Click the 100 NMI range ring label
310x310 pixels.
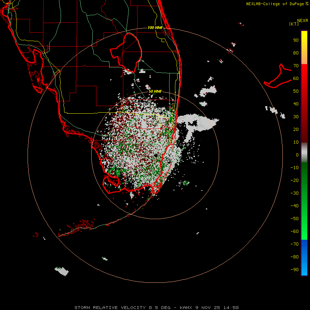click(155, 28)
